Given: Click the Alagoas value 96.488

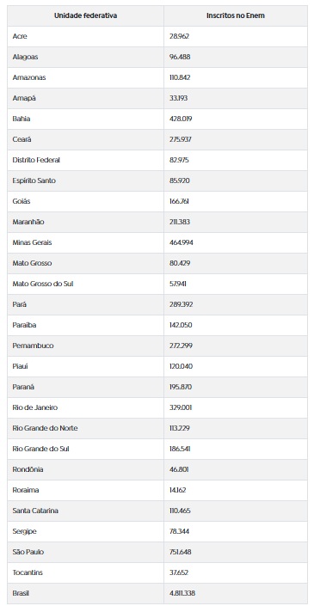Looking at the screenshot, I should click(x=180, y=57).
